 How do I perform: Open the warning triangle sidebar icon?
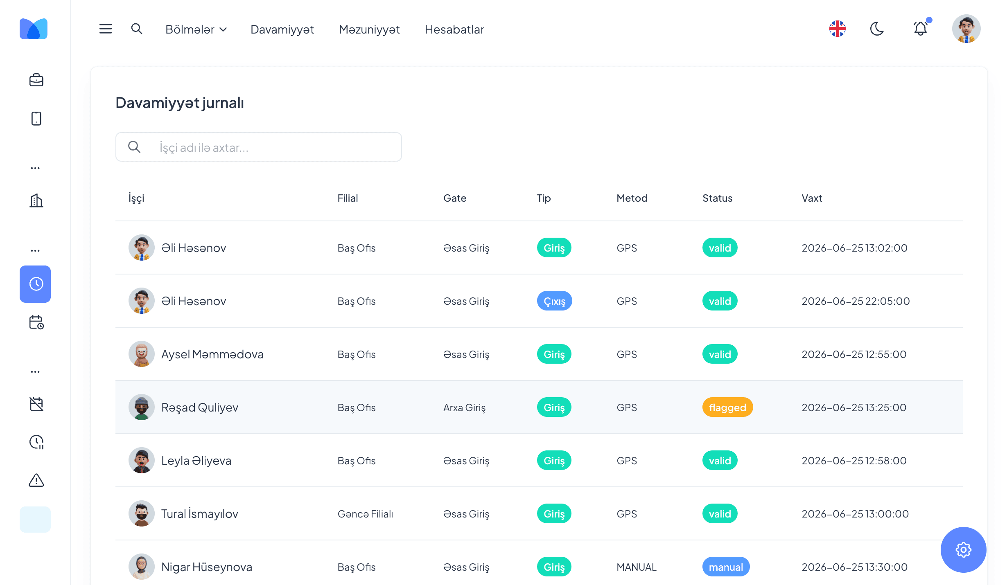click(x=36, y=480)
